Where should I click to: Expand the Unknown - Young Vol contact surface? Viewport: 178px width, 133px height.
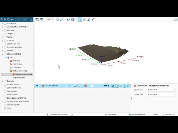[11, 75]
